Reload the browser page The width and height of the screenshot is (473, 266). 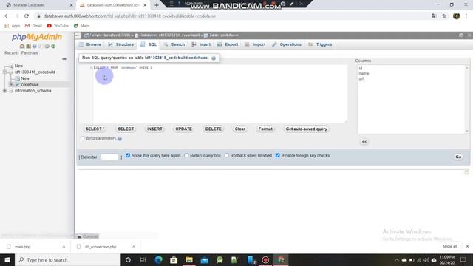coord(27,16)
